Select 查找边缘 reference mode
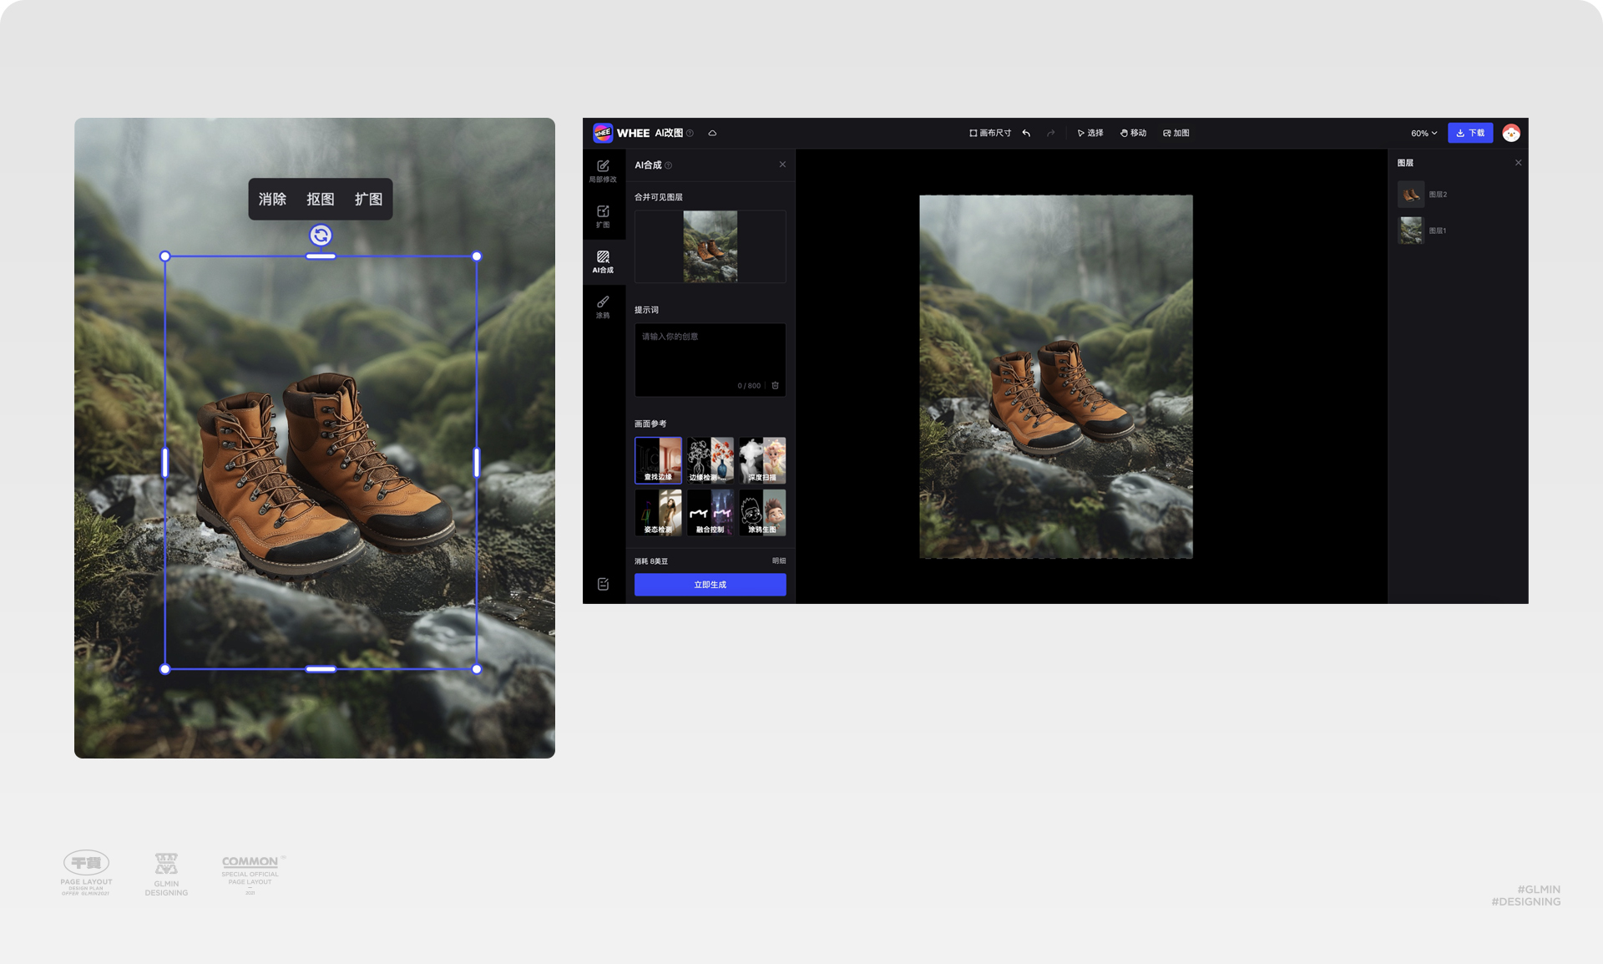 tap(658, 459)
